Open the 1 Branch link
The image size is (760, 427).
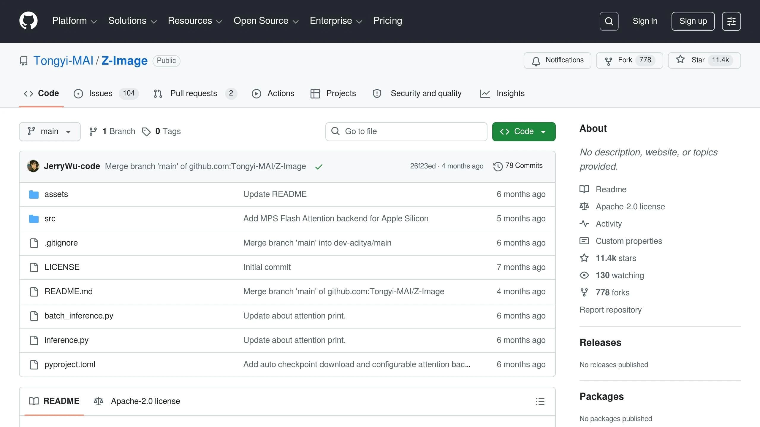pyautogui.click(x=112, y=131)
